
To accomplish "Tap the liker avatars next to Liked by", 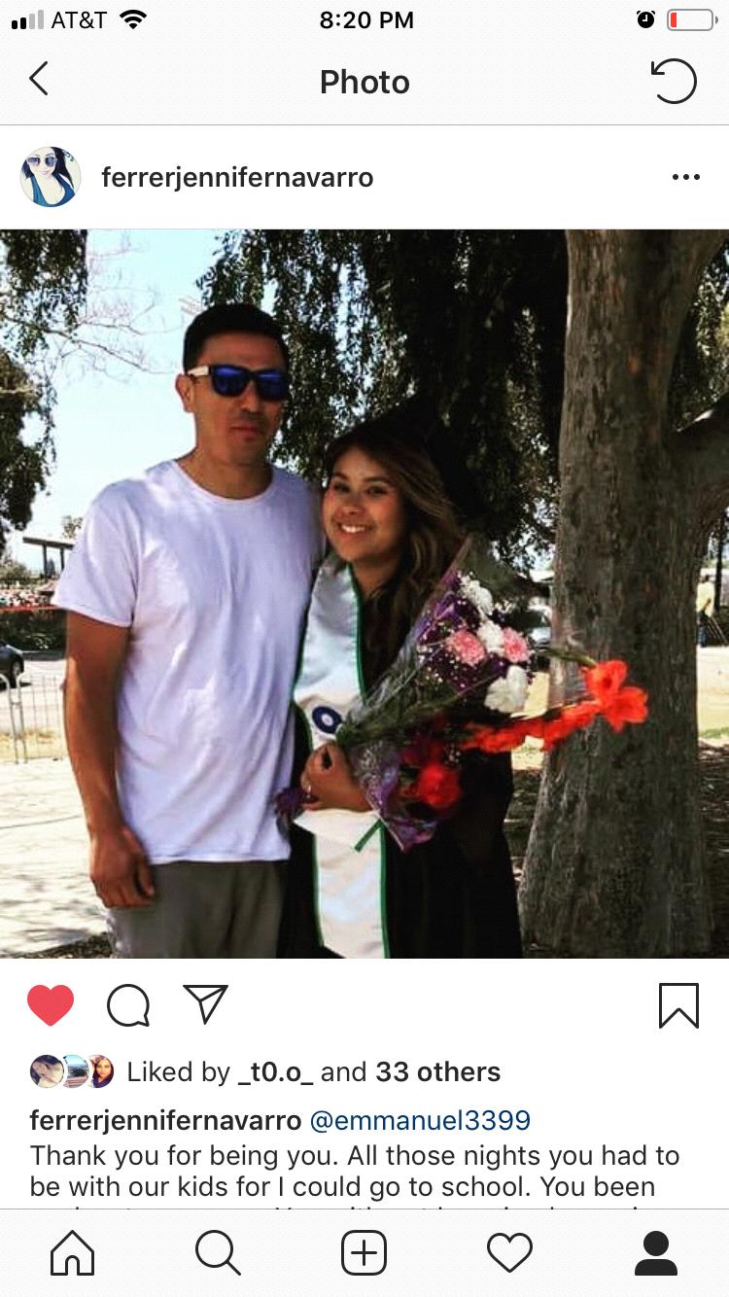I will pos(72,1071).
